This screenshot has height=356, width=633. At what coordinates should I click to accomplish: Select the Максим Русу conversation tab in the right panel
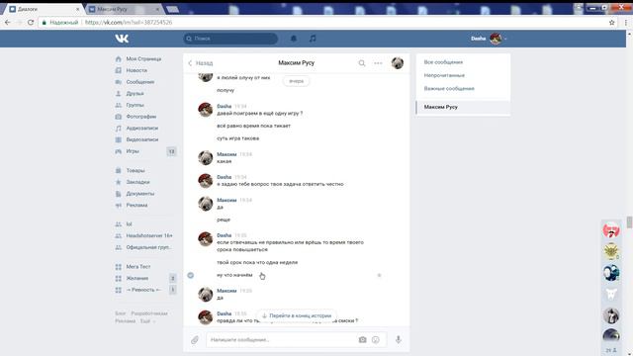(463, 107)
